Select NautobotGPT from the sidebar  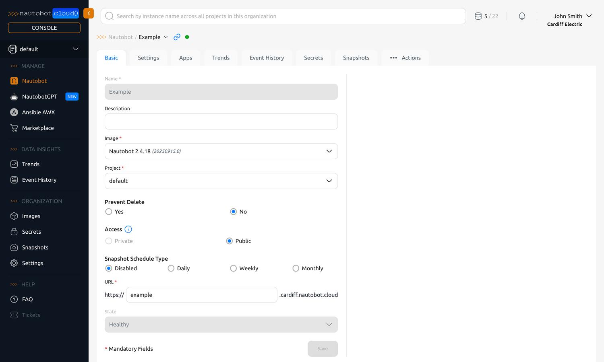click(39, 97)
